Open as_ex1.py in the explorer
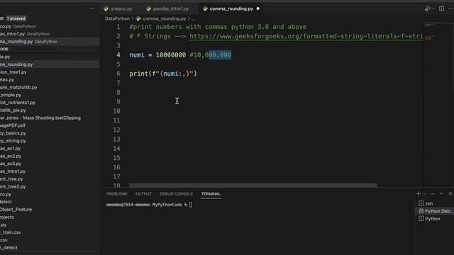Image resolution: width=454 pixels, height=255 pixels. tap(11, 148)
